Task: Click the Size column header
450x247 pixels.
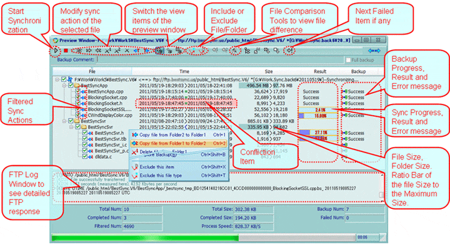Action: (x=269, y=71)
